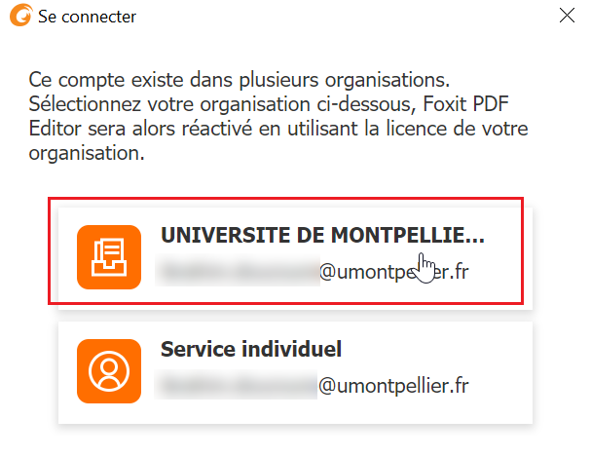
Task: Click the orange person profile icon
Action: pyautogui.click(x=109, y=370)
